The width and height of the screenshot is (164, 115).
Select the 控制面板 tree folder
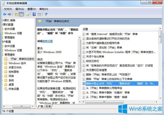click(x=11, y=72)
